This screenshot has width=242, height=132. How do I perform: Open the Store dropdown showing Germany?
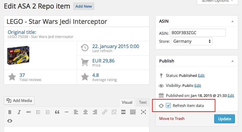(191, 41)
